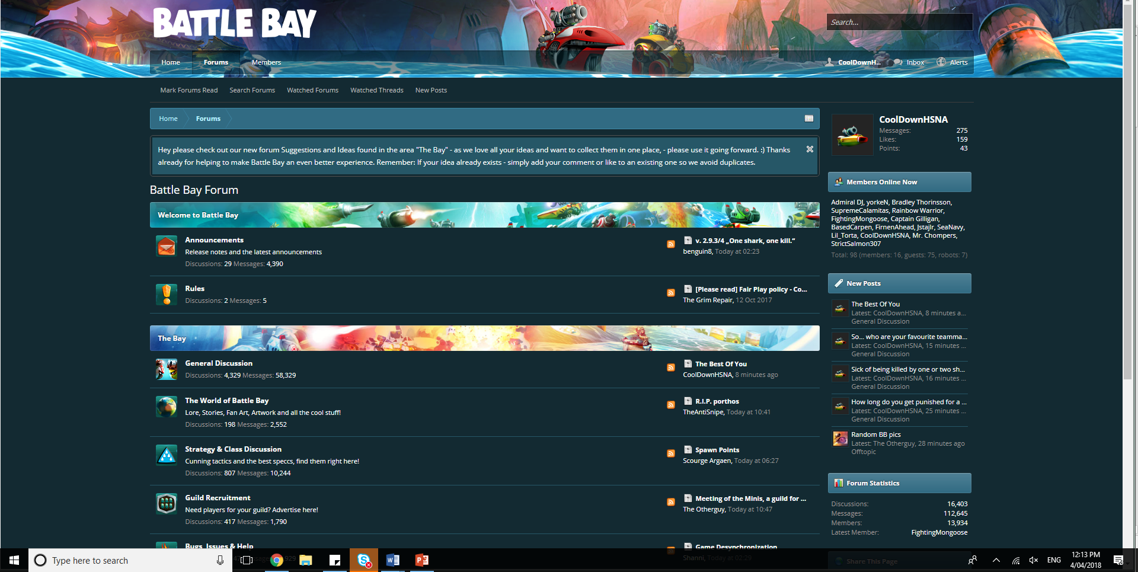Open the General Discussion forum title

(219, 363)
